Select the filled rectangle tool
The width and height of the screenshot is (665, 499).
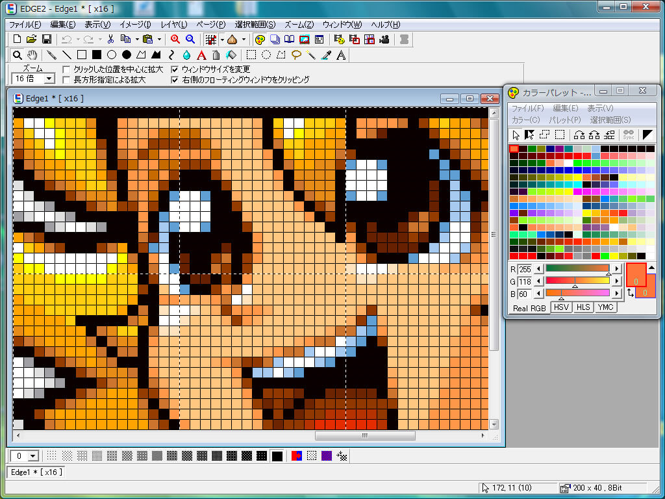coord(96,55)
